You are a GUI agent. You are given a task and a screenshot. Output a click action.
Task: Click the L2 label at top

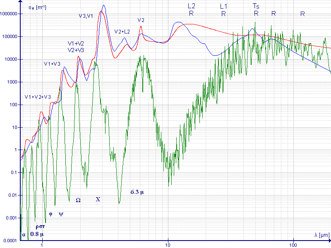tap(191, 6)
